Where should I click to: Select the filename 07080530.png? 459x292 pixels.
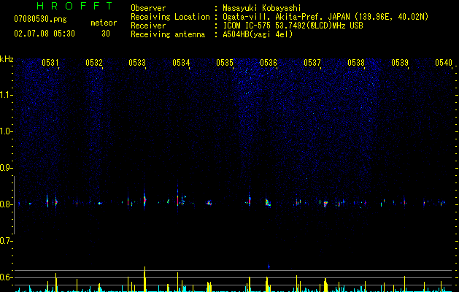click(x=40, y=20)
